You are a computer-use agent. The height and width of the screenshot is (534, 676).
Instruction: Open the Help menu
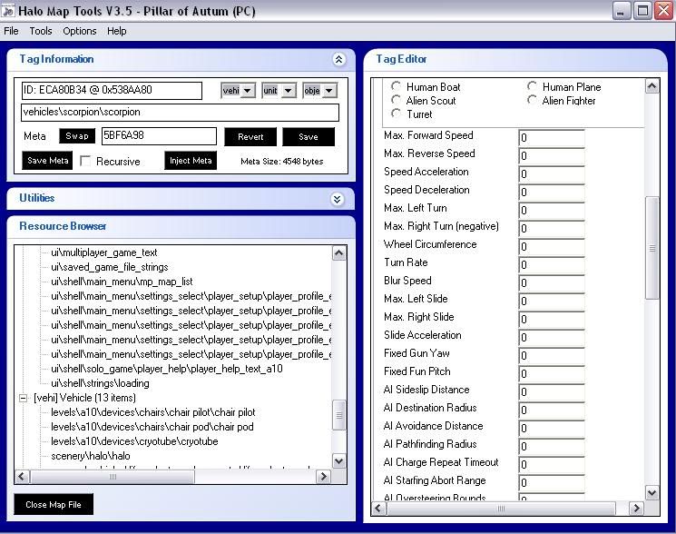tap(116, 31)
